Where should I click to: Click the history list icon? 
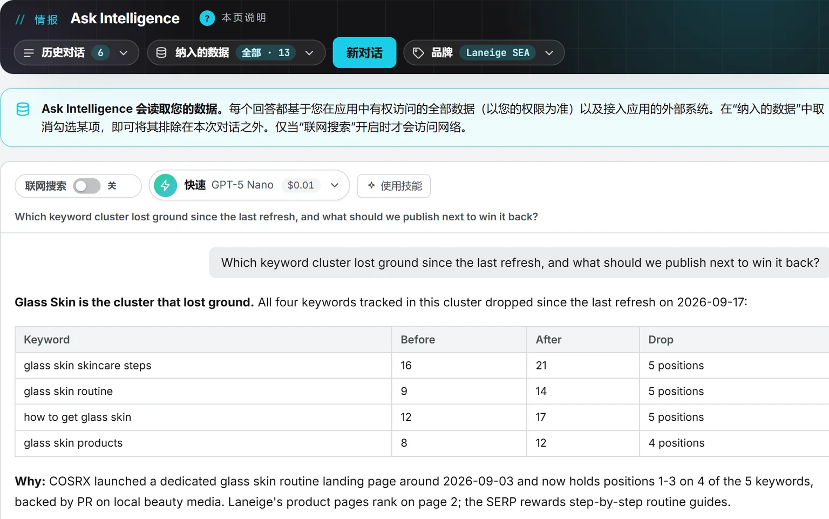(29, 53)
